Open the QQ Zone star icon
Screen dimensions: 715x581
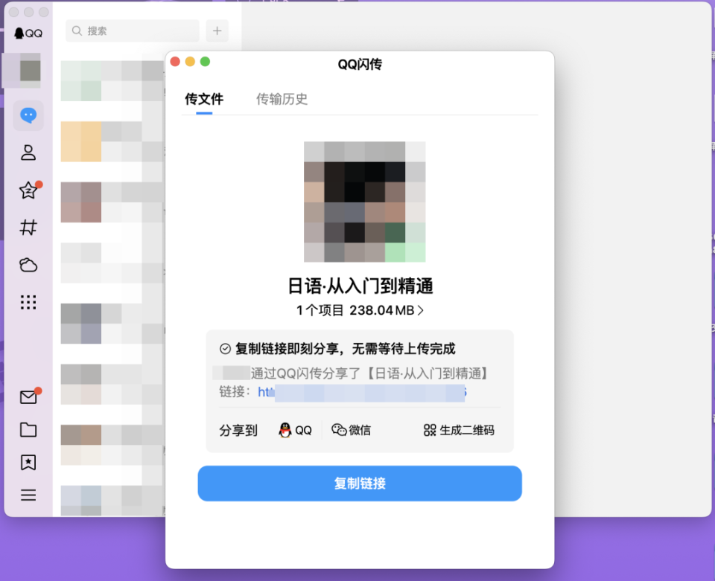[28, 190]
